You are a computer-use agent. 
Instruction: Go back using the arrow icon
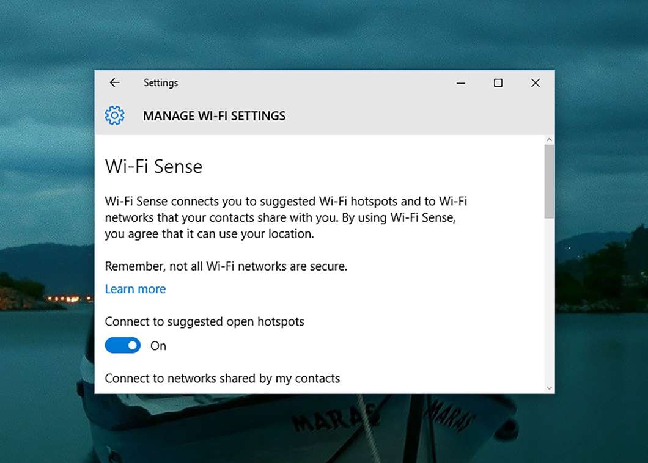click(114, 83)
